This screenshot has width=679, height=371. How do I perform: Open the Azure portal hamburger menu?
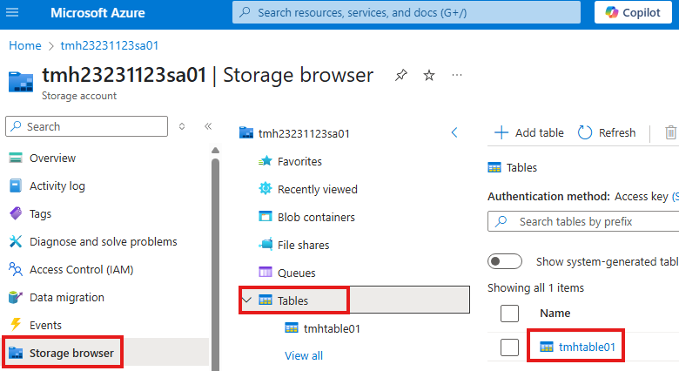click(12, 12)
